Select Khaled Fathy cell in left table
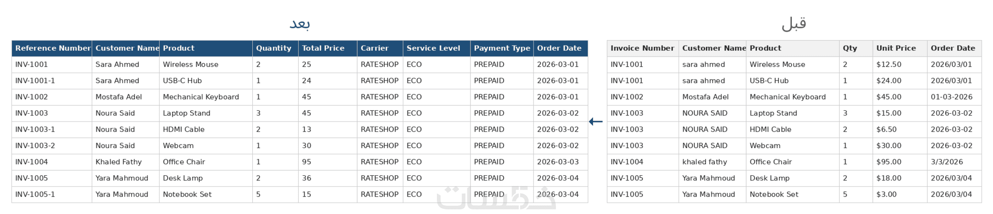The width and height of the screenshot is (993, 214). (126, 162)
